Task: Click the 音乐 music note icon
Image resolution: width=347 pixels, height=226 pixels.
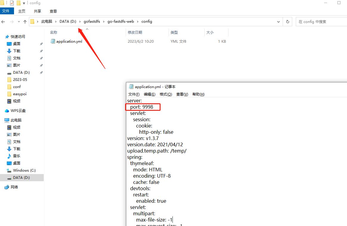Action: (9, 156)
